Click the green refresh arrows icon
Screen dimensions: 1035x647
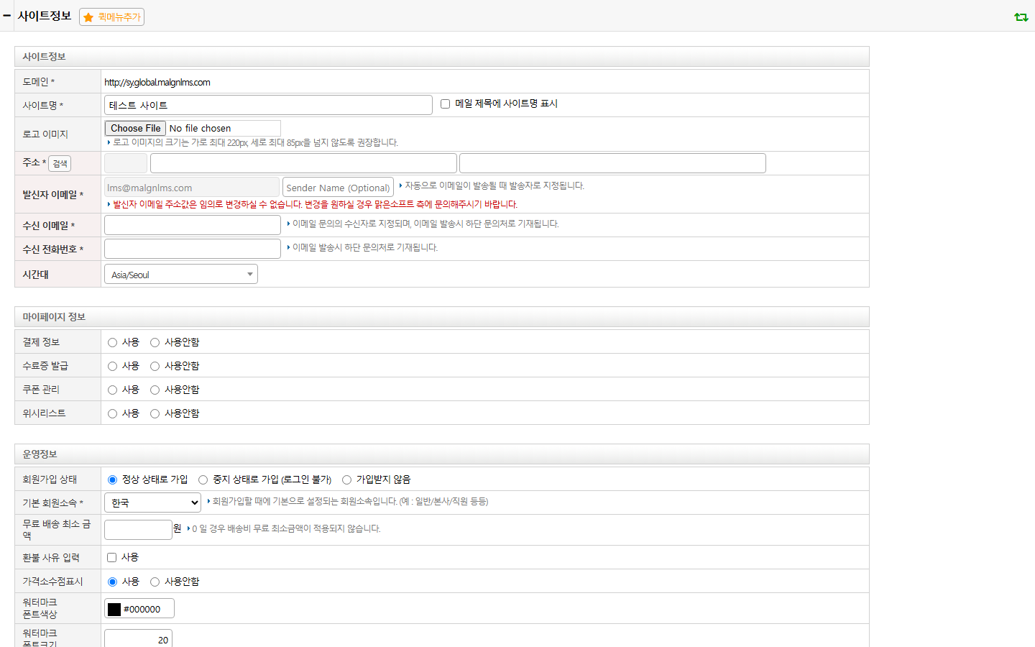(1021, 17)
